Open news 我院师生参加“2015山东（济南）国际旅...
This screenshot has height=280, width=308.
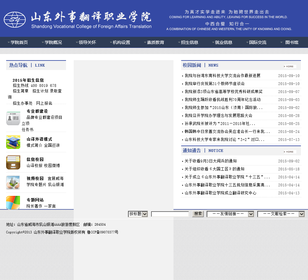tap(224, 107)
